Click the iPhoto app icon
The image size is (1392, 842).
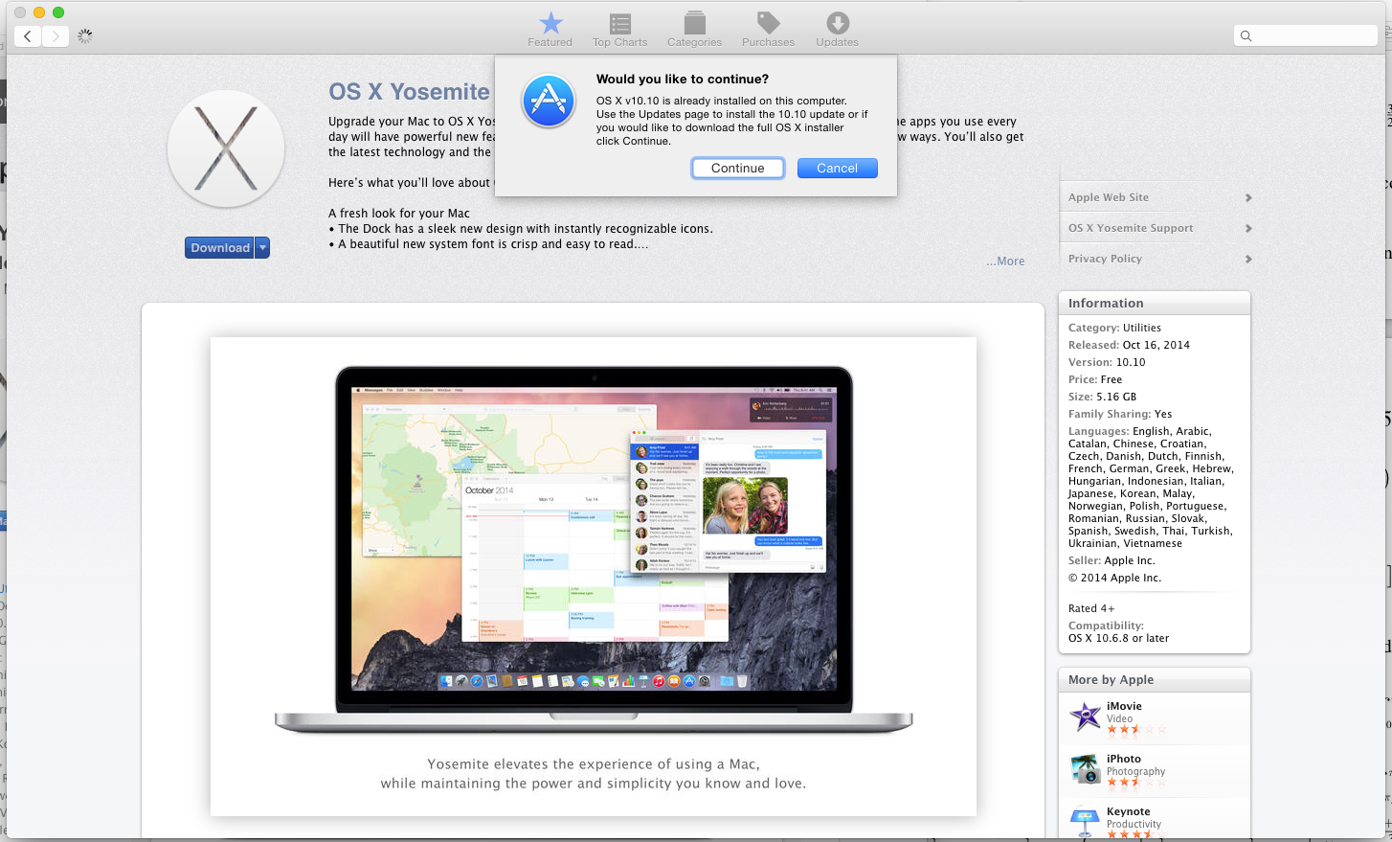click(1085, 769)
